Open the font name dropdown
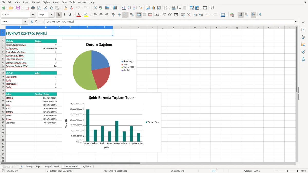Screen dimensions: 308x173 tap(33, 15)
